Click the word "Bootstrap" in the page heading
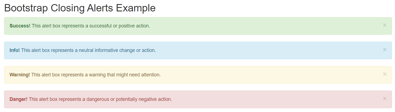This screenshot has width=395, height=112. [26, 8]
